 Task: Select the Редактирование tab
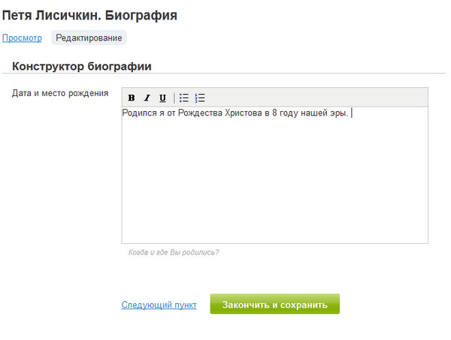click(x=89, y=37)
